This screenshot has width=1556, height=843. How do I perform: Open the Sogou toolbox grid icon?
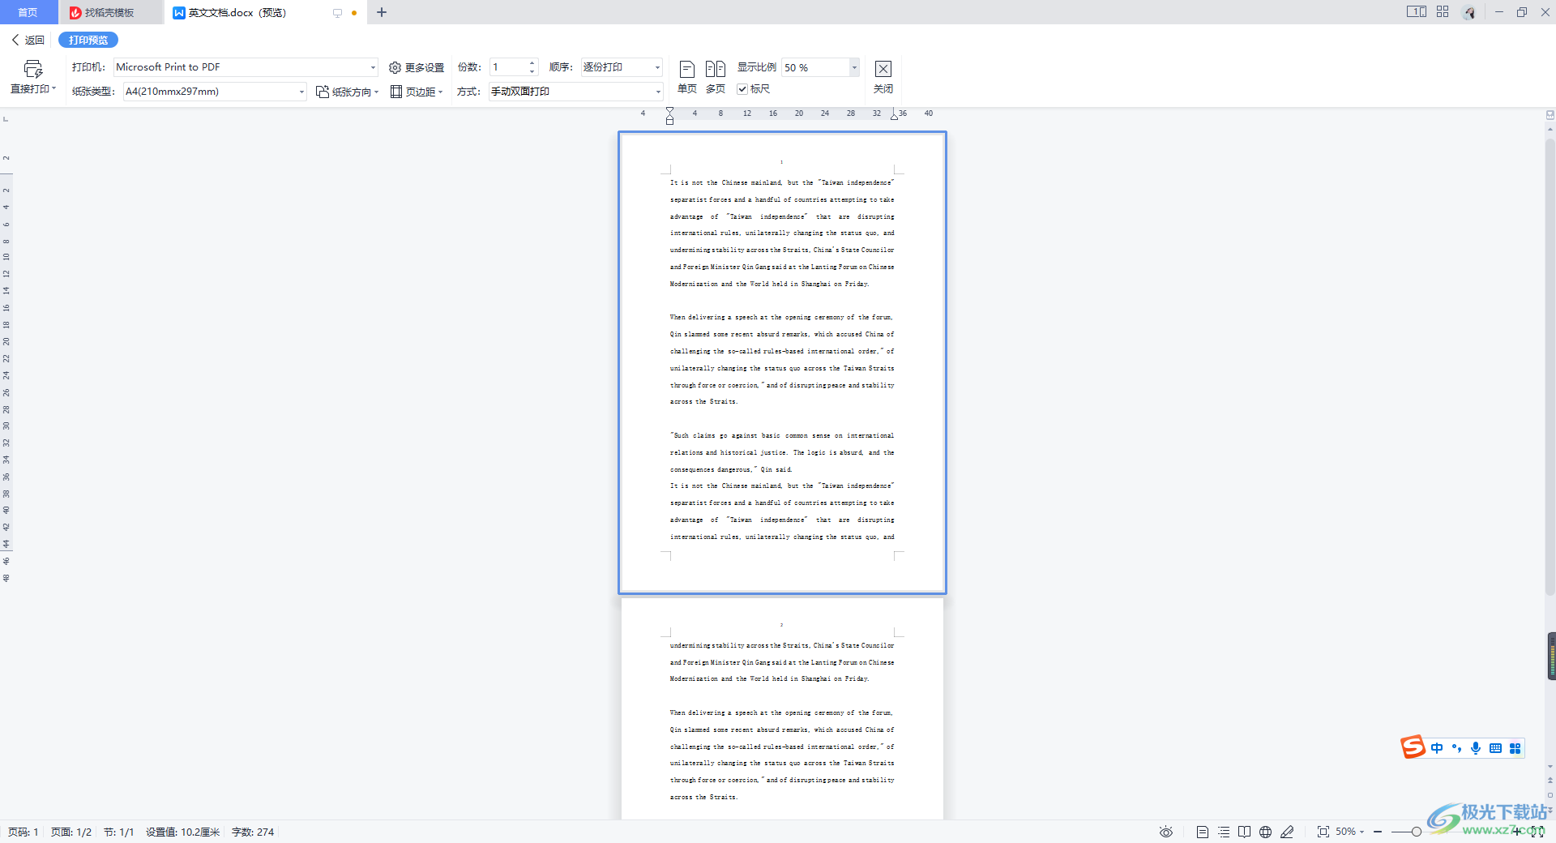[x=1515, y=748]
